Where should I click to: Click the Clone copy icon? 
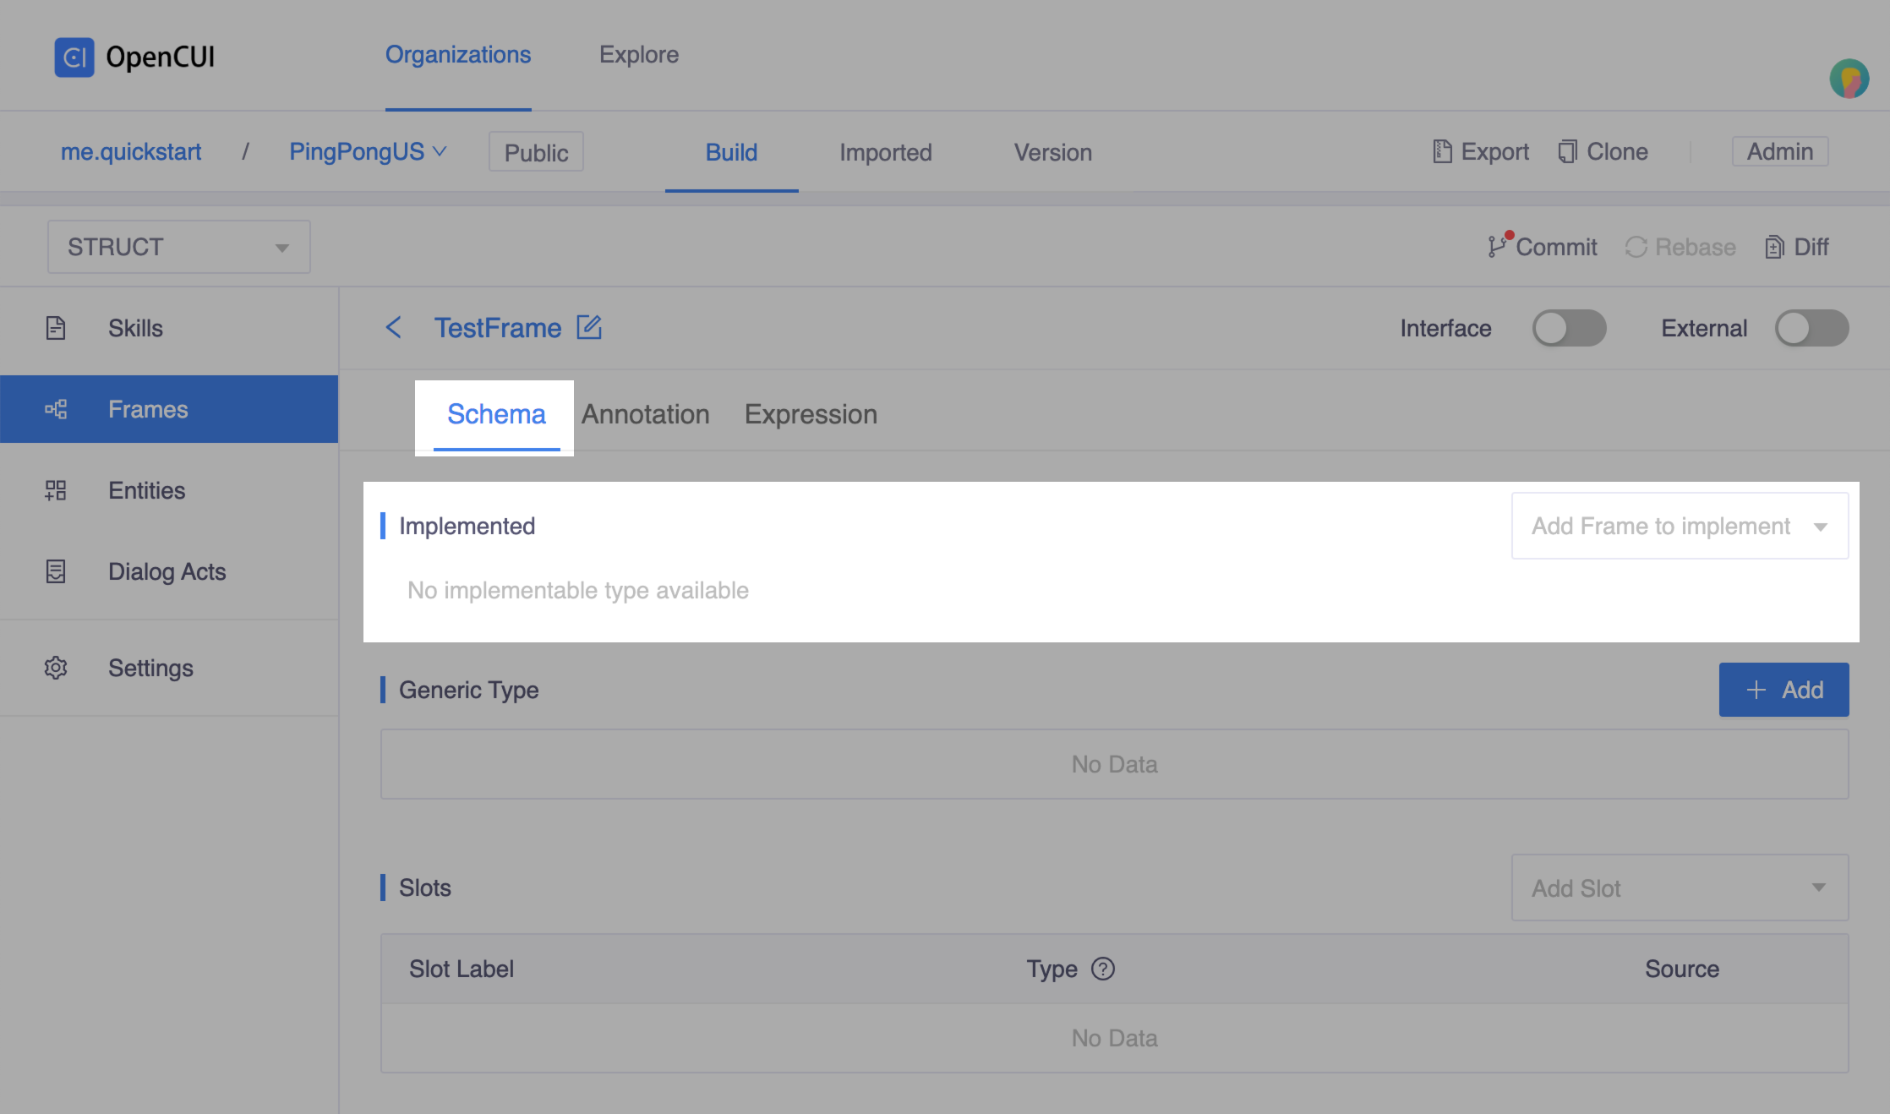[x=1568, y=151]
